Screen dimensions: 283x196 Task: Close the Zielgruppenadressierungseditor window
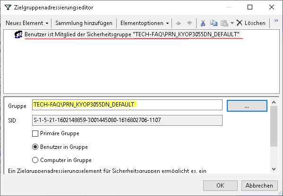click(272, 7)
